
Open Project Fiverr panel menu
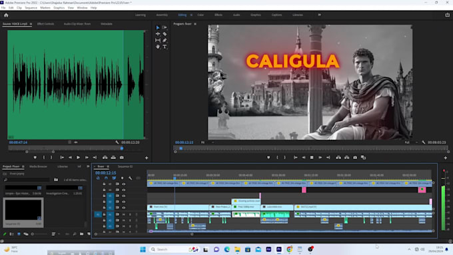[x=23, y=166]
